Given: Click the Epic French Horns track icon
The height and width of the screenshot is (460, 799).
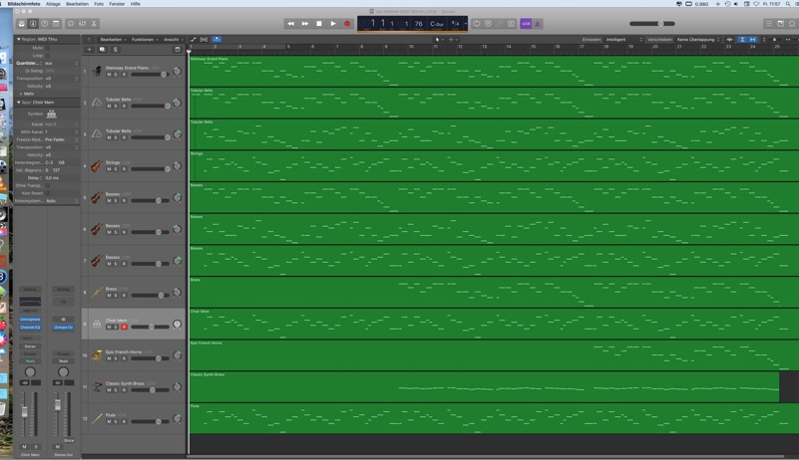Looking at the screenshot, I should 97,355.
